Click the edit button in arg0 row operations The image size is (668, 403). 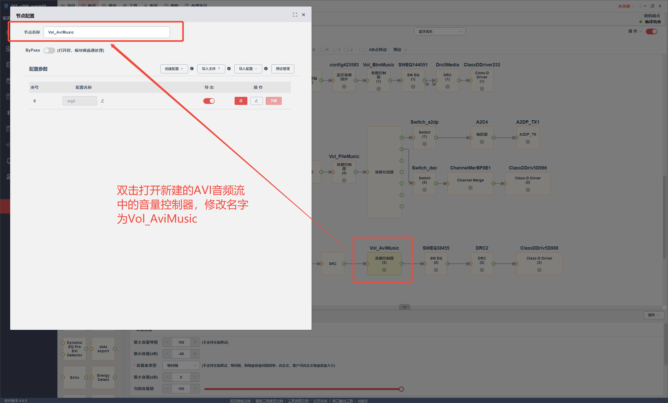point(256,101)
